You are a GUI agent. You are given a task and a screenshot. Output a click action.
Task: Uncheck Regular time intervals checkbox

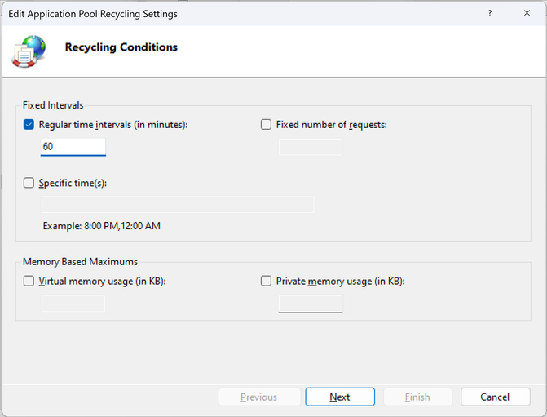point(29,125)
